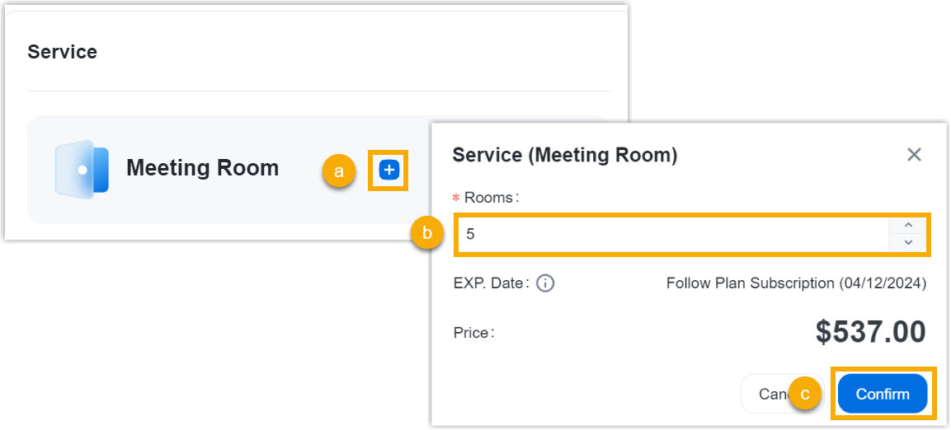Close the Service (Meeting Room) dialog
Viewport: 951px width, 430px height.
914,155
